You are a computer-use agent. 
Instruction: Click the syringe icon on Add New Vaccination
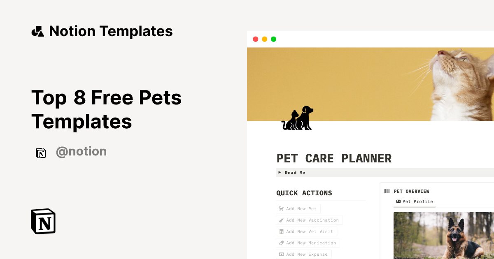coord(282,220)
